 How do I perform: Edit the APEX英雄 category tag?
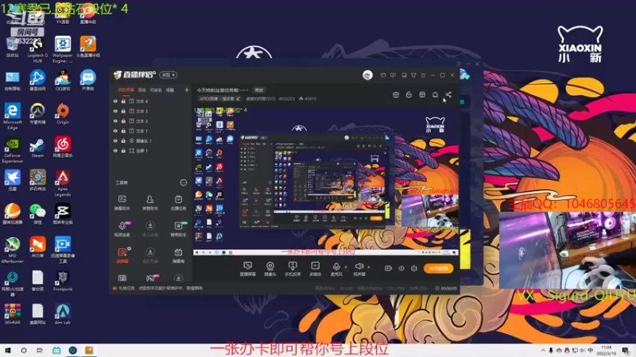[x=219, y=98]
